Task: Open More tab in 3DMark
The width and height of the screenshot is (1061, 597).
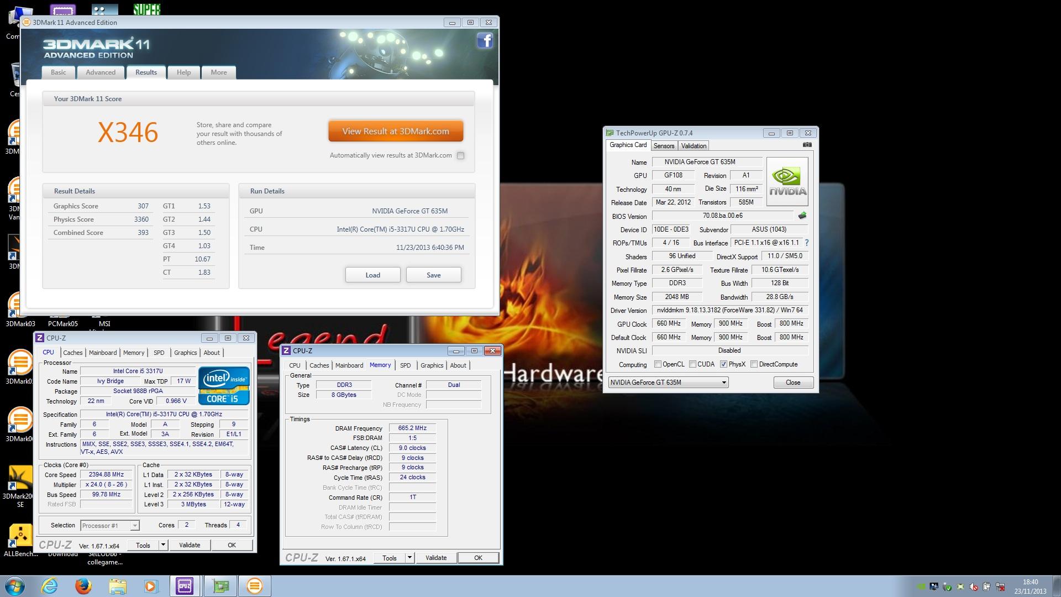Action: tap(218, 72)
